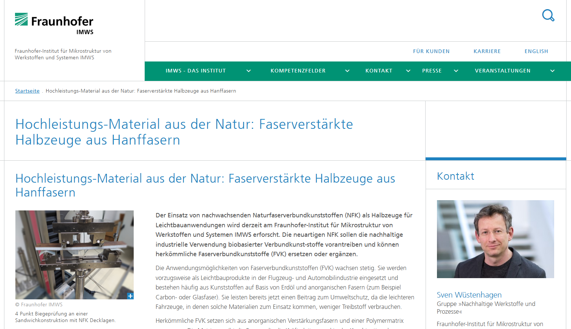571x329 pixels.
Task: Expand the Kompetenzfelder dropdown arrow
Action: [347, 71]
